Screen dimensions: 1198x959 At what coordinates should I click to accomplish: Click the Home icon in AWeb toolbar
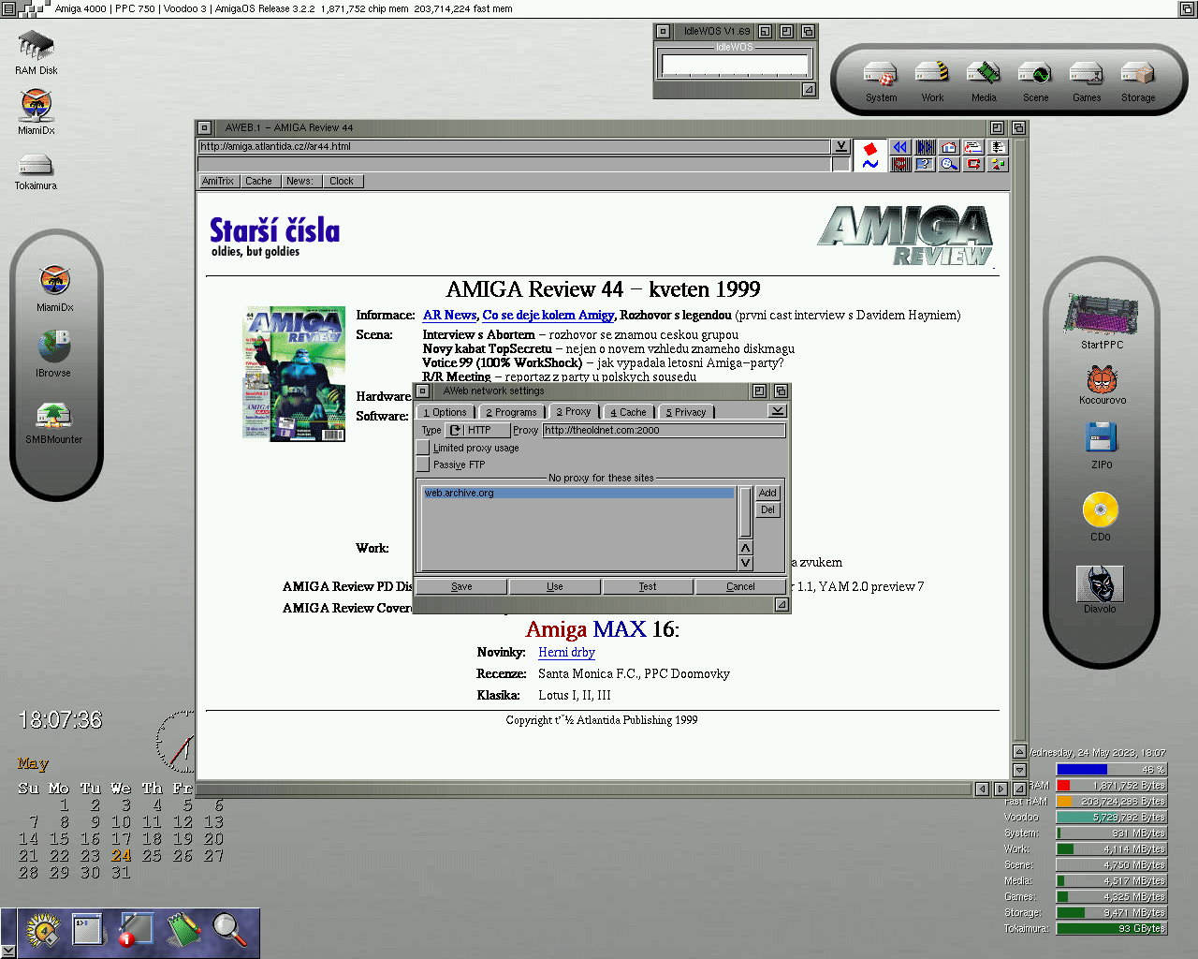click(949, 147)
